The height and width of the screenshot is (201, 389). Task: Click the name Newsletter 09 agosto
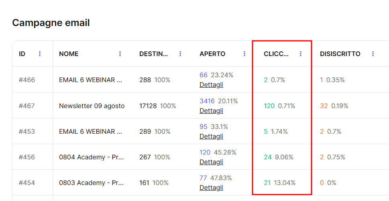click(92, 106)
